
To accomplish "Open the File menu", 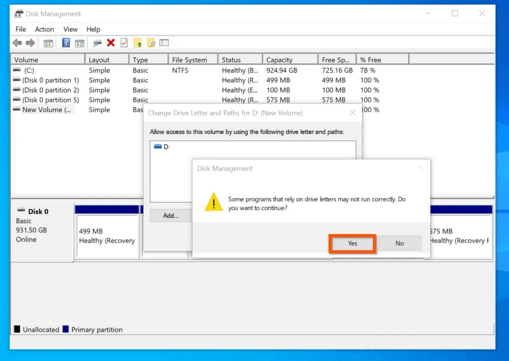I will 20,29.
